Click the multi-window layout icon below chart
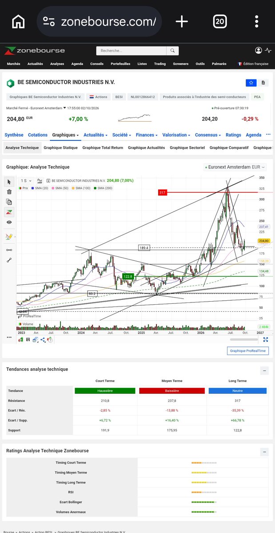Viewport: 275px width, 533px height. point(35,340)
